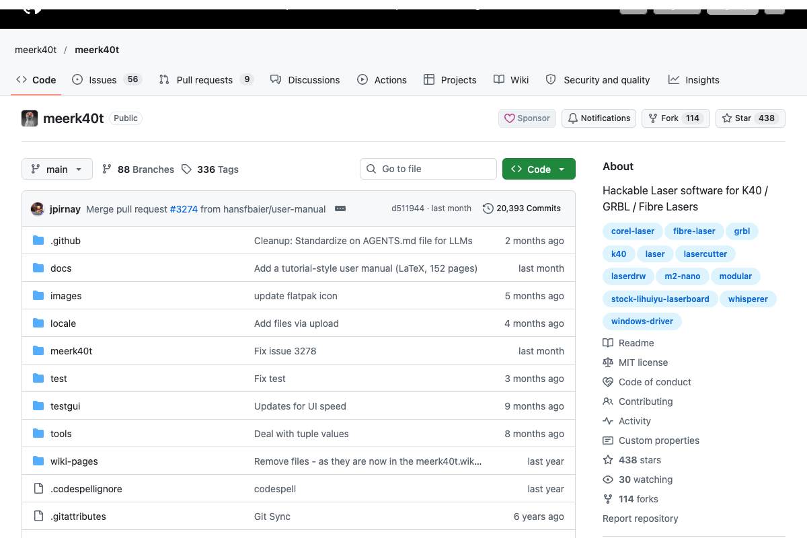Image resolution: width=807 pixels, height=538 pixels.
Task: Fork the repository with Fork button
Action: pos(675,118)
